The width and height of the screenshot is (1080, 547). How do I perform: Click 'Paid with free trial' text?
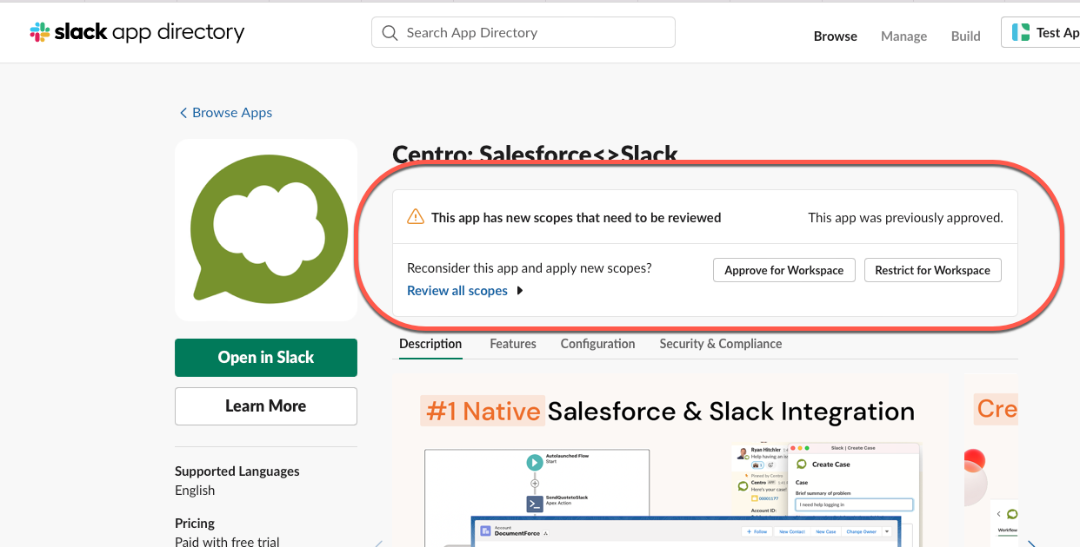tap(227, 542)
